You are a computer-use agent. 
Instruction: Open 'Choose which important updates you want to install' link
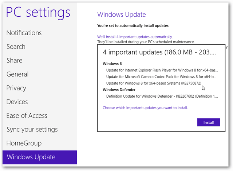[x=145, y=108]
